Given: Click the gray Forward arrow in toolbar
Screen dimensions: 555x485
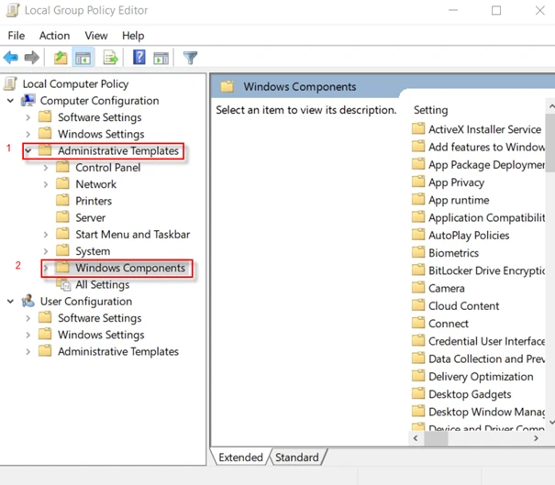Looking at the screenshot, I should pyautogui.click(x=32, y=58).
